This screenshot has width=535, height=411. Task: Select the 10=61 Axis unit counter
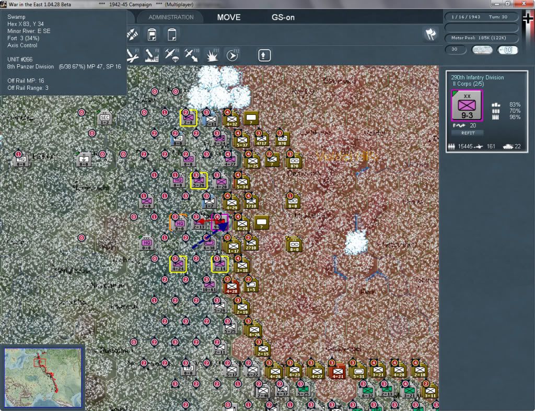tap(209, 285)
